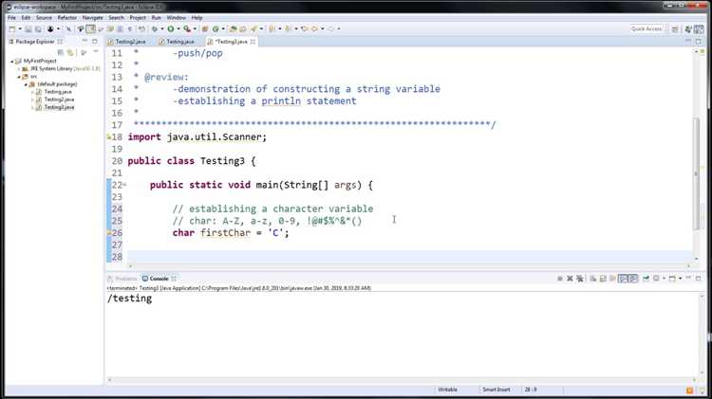The image size is (712, 399).
Task: Open the Refactor menu
Action: (66, 17)
